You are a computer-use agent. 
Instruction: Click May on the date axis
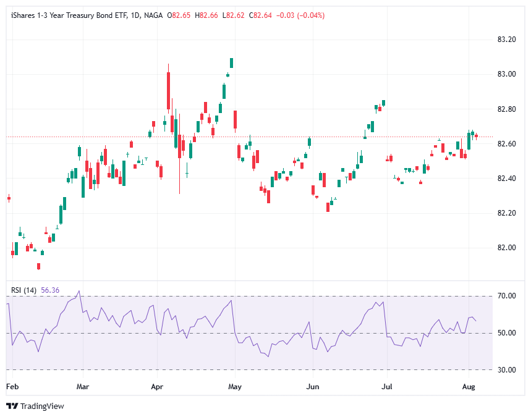[235, 386]
